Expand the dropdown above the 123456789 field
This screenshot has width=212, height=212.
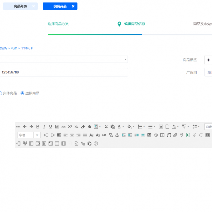(x=125, y=59)
